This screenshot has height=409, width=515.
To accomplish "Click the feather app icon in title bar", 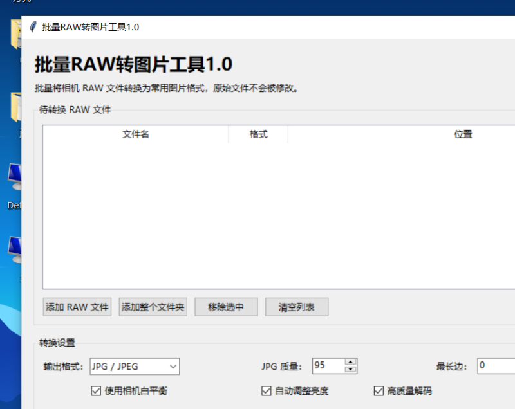I will coord(33,26).
